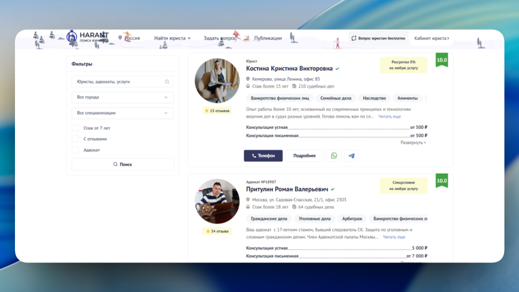Open the Россия region selector
Viewport: 519px width, 292px height.
tap(129, 38)
